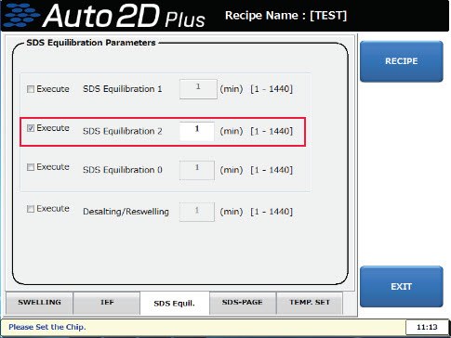Click SDS Equilibration 0 minutes field
Image resolution: width=451 pixels, height=338 pixels.
pyautogui.click(x=197, y=170)
